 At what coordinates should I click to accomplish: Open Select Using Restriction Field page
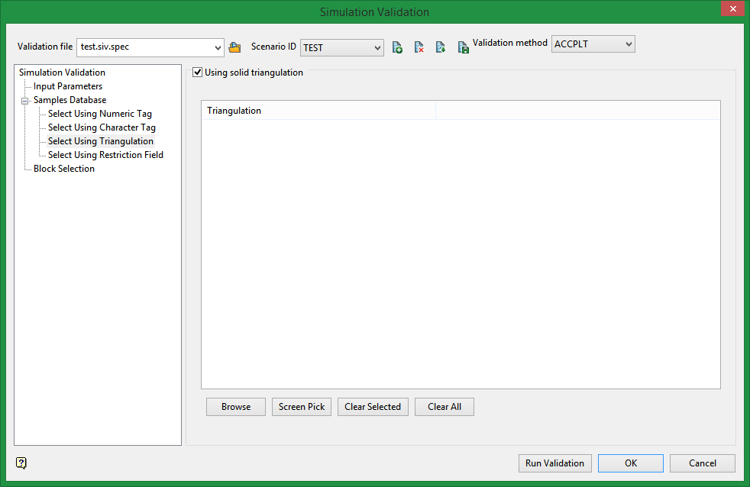[x=105, y=155]
